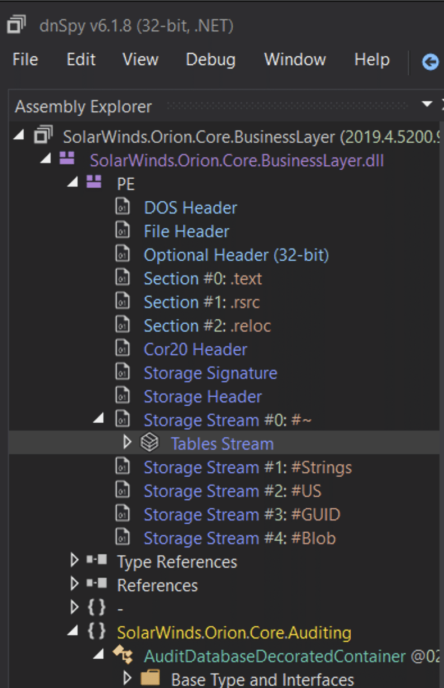Open the Debug menu

click(211, 60)
